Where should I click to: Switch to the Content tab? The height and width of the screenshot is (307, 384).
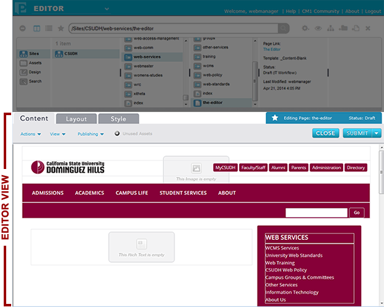34,118
